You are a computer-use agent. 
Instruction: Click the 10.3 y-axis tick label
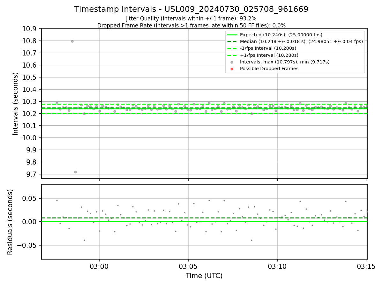30,102
